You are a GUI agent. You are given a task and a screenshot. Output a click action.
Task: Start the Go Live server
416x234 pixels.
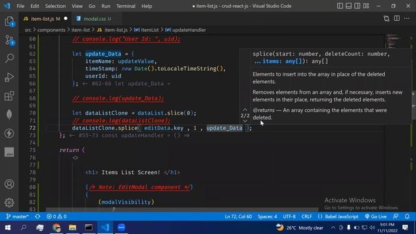tap(376, 216)
